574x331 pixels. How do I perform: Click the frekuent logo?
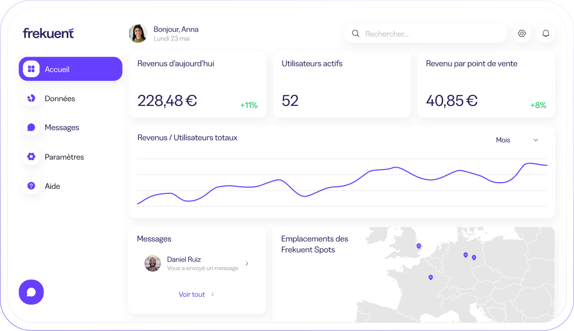48,33
